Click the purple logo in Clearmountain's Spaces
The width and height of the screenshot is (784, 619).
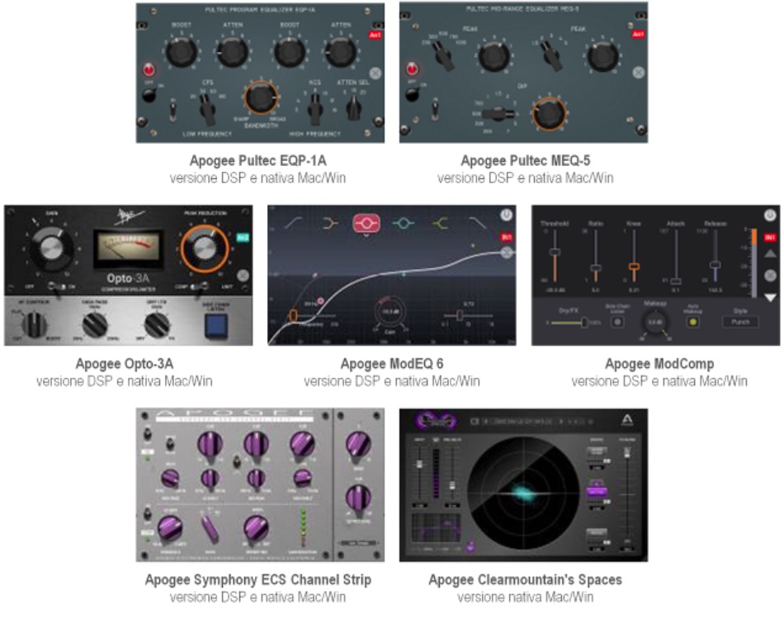point(436,421)
